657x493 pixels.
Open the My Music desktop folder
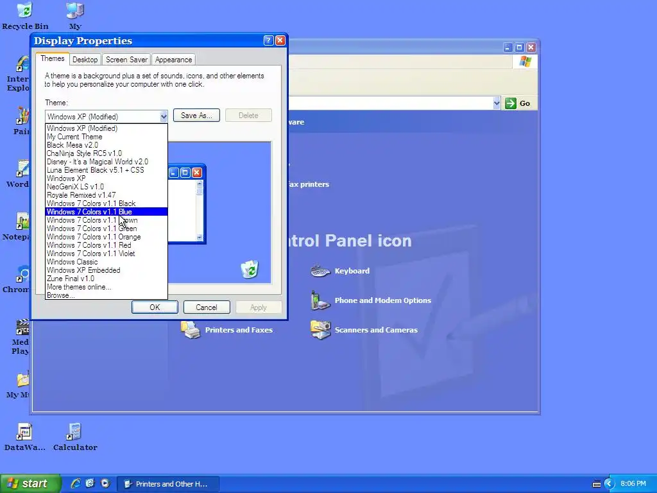[x=19, y=385]
